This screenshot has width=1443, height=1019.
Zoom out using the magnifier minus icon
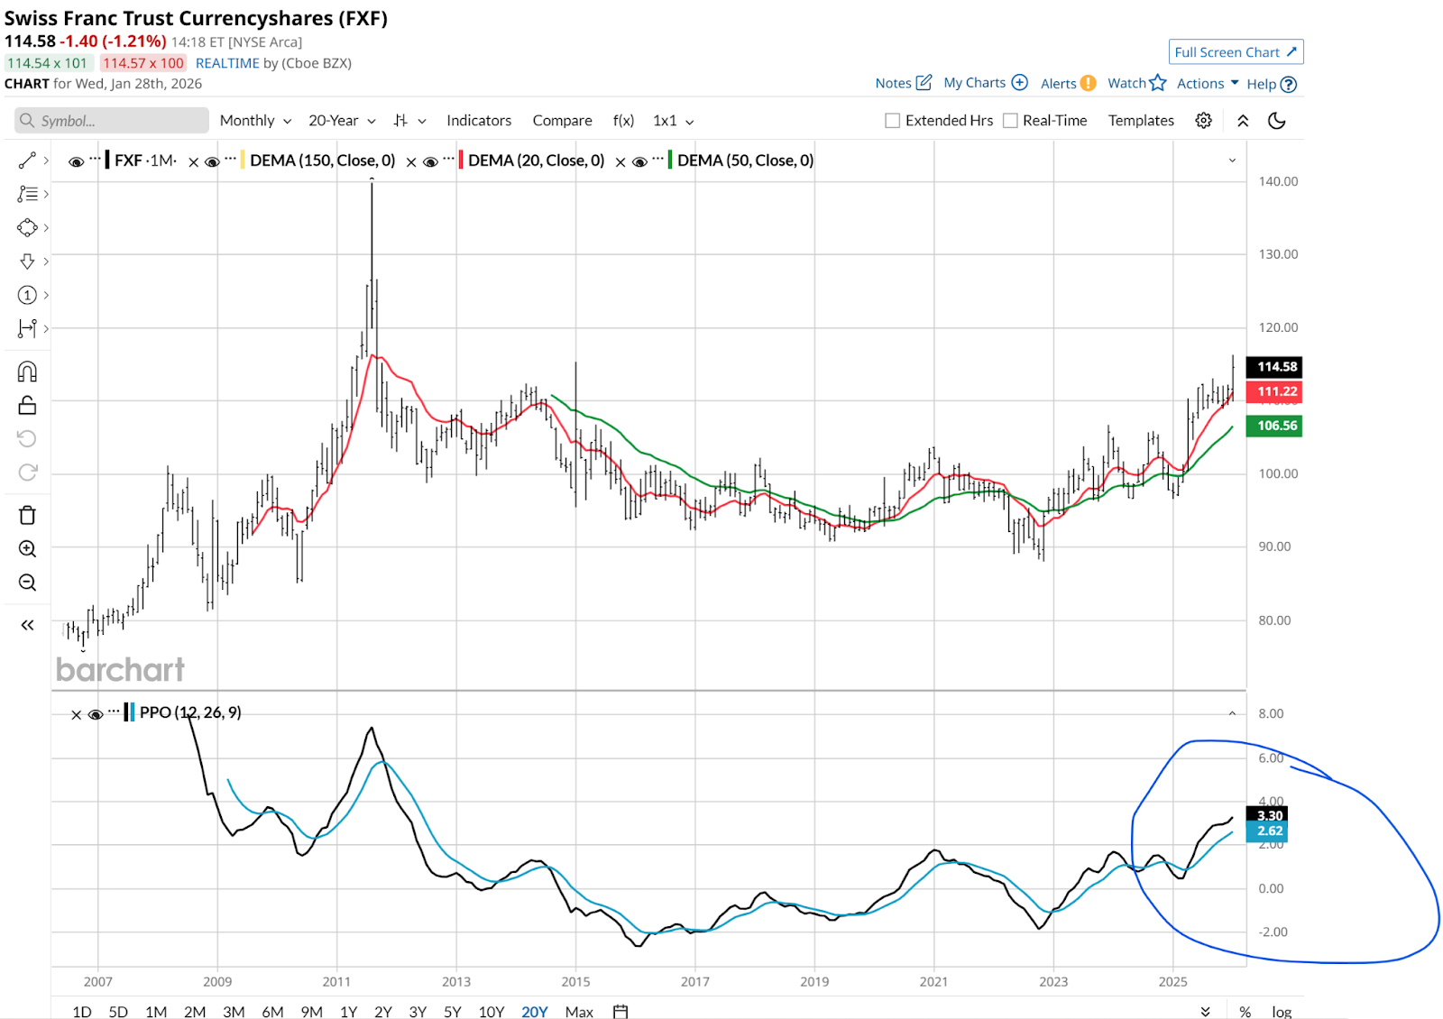pyautogui.click(x=27, y=583)
